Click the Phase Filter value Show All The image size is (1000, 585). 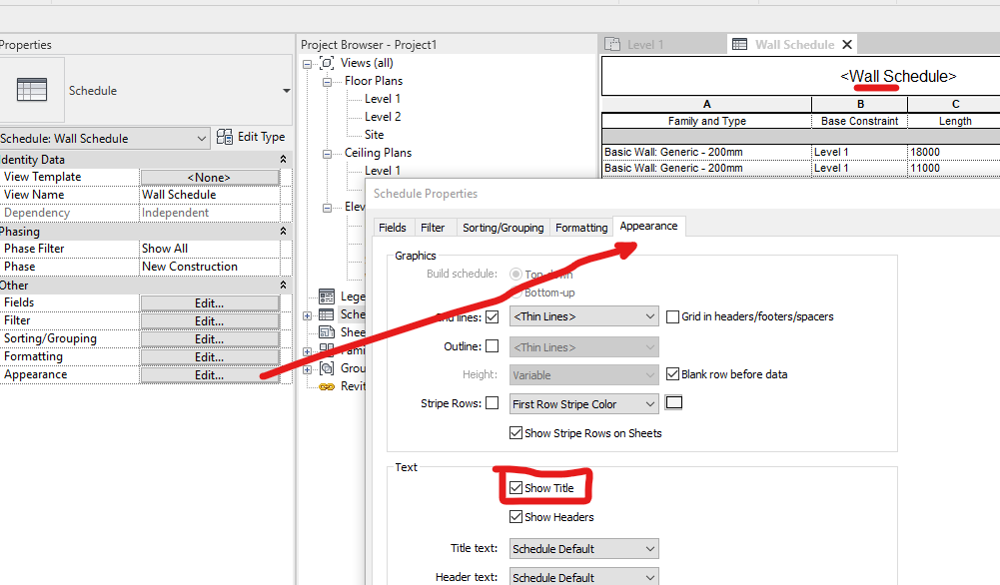[209, 249]
